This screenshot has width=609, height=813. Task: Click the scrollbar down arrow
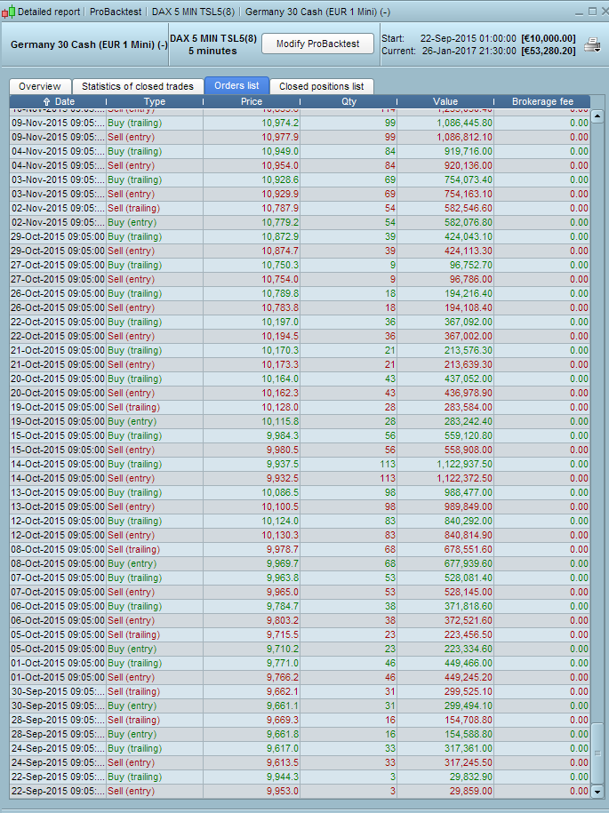point(597,792)
